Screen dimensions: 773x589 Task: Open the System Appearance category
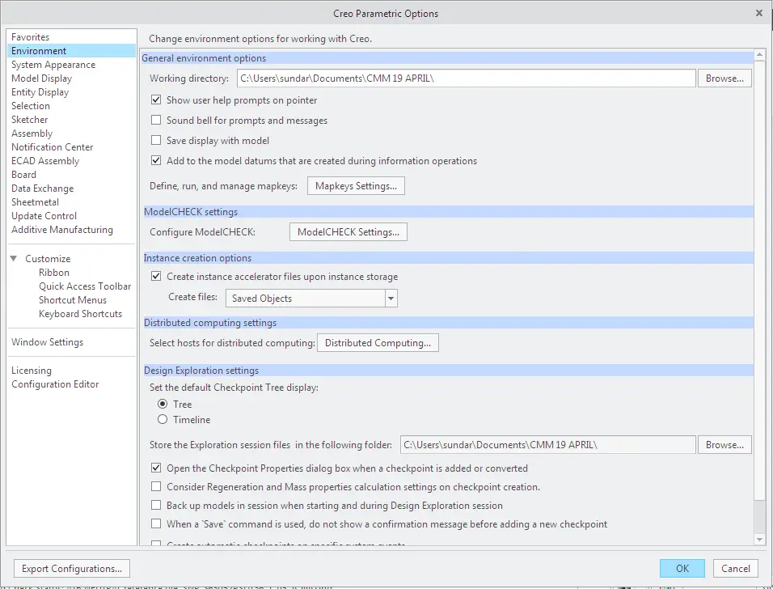[x=53, y=65]
